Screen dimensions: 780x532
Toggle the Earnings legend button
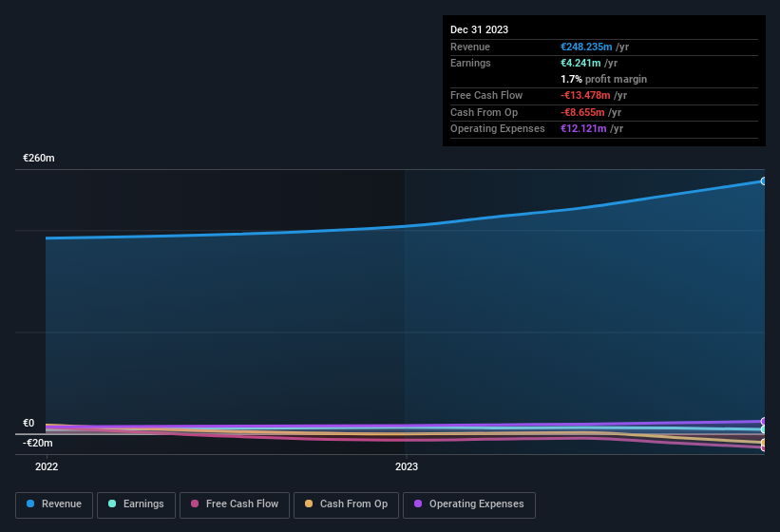click(136, 505)
